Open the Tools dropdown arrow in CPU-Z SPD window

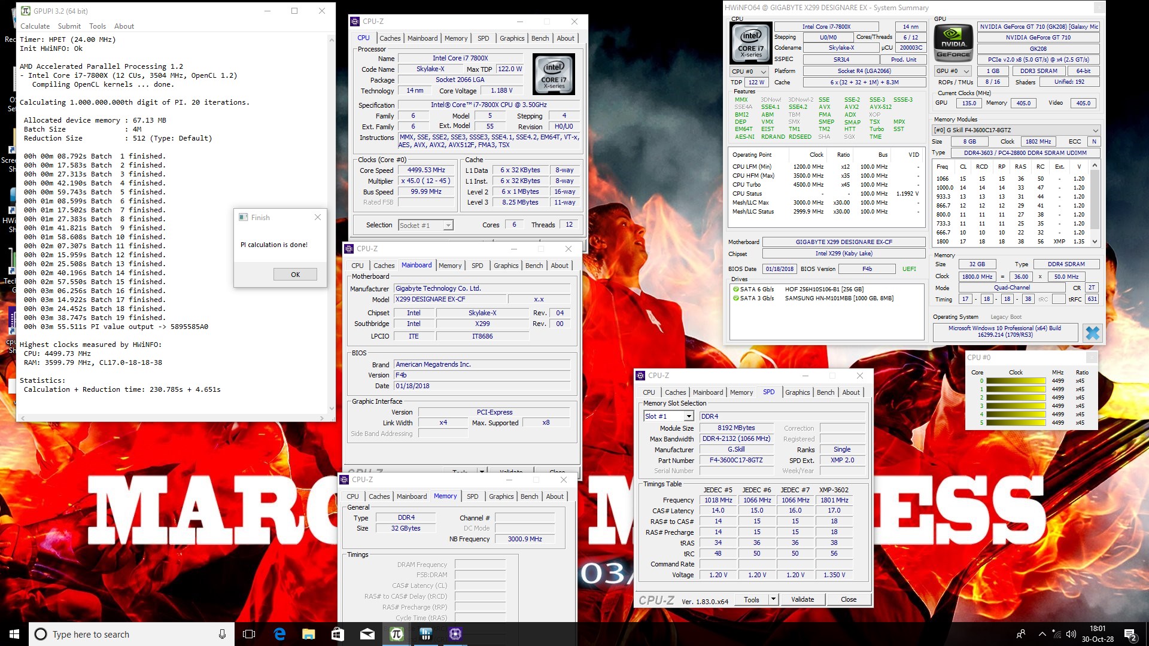(773, 599)
